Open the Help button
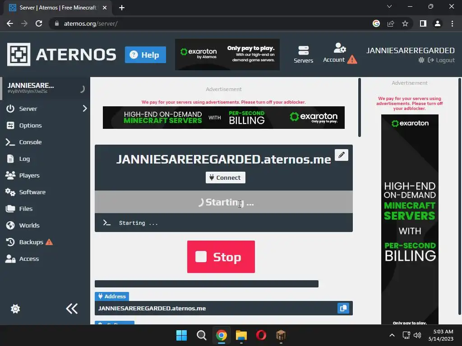 coord(145,55)
